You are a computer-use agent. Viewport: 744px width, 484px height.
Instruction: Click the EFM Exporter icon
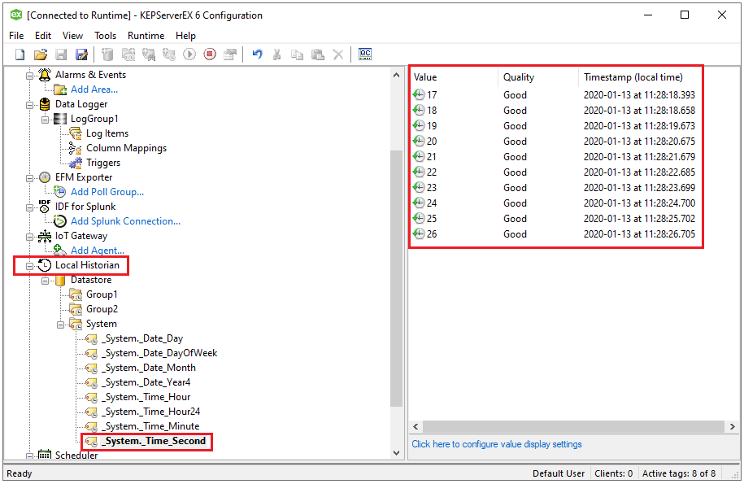pyautogui.click(x=45, y=177)
